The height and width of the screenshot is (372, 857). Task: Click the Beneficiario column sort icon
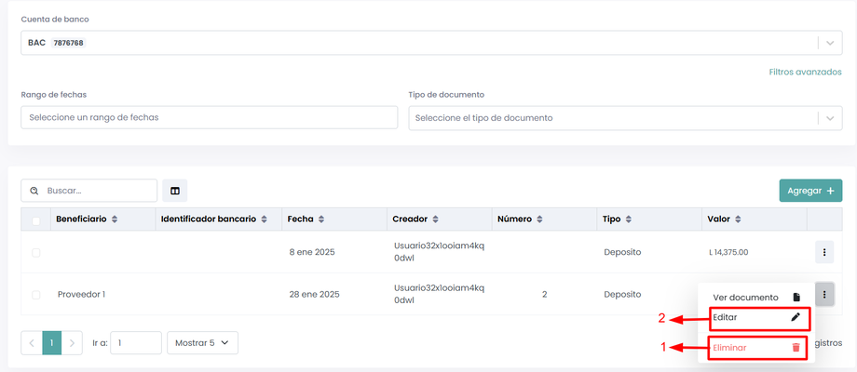point(115,219)
